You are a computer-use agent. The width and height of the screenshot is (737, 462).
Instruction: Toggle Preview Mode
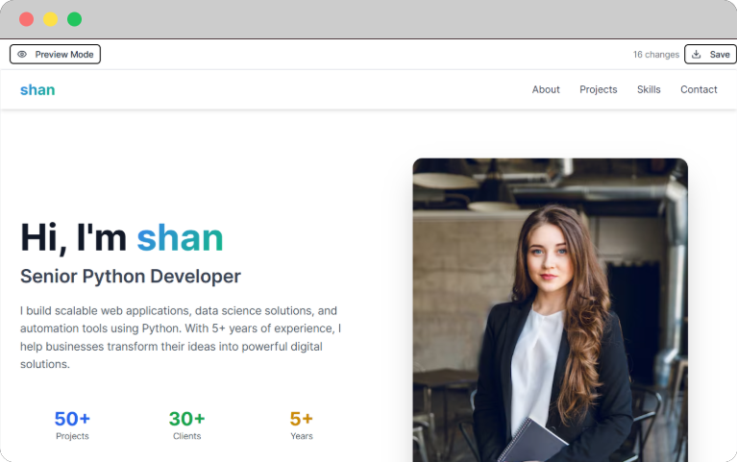[x=55, y=55]
